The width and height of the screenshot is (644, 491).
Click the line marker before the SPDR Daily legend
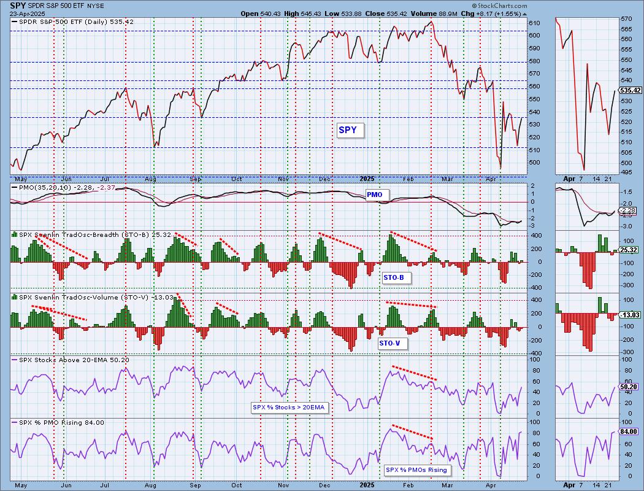[14, 21]
